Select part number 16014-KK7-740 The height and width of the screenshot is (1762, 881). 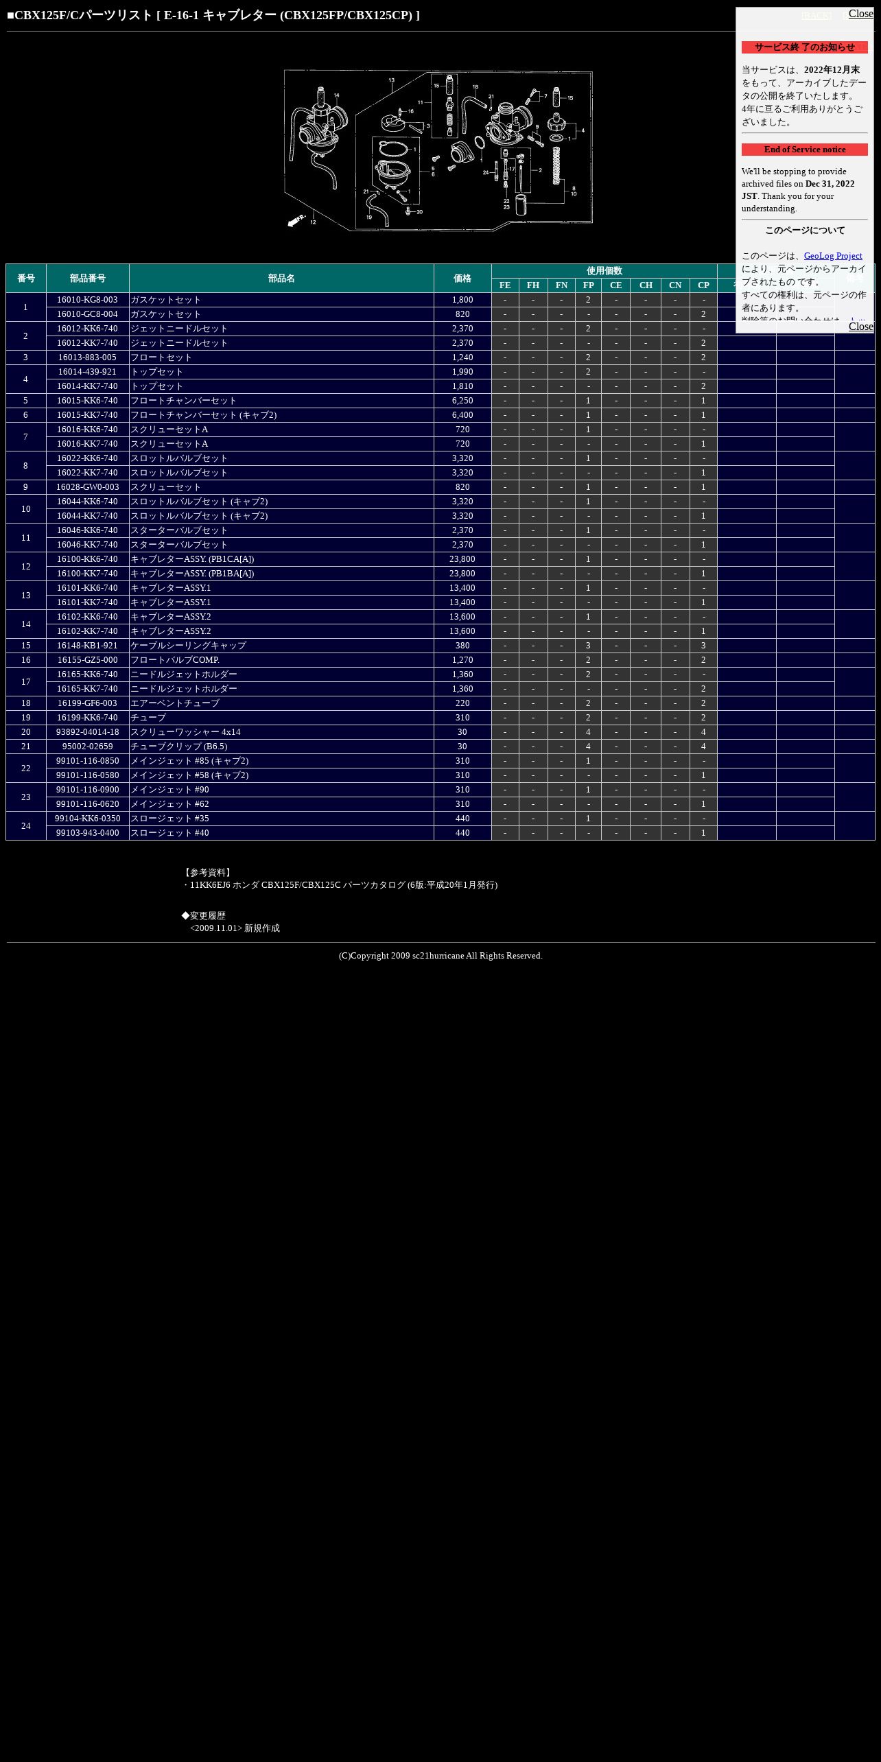(87, 386)
